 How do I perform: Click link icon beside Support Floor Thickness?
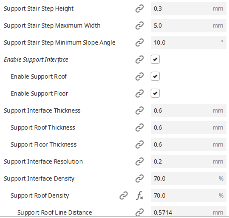(x=139, y=144)
